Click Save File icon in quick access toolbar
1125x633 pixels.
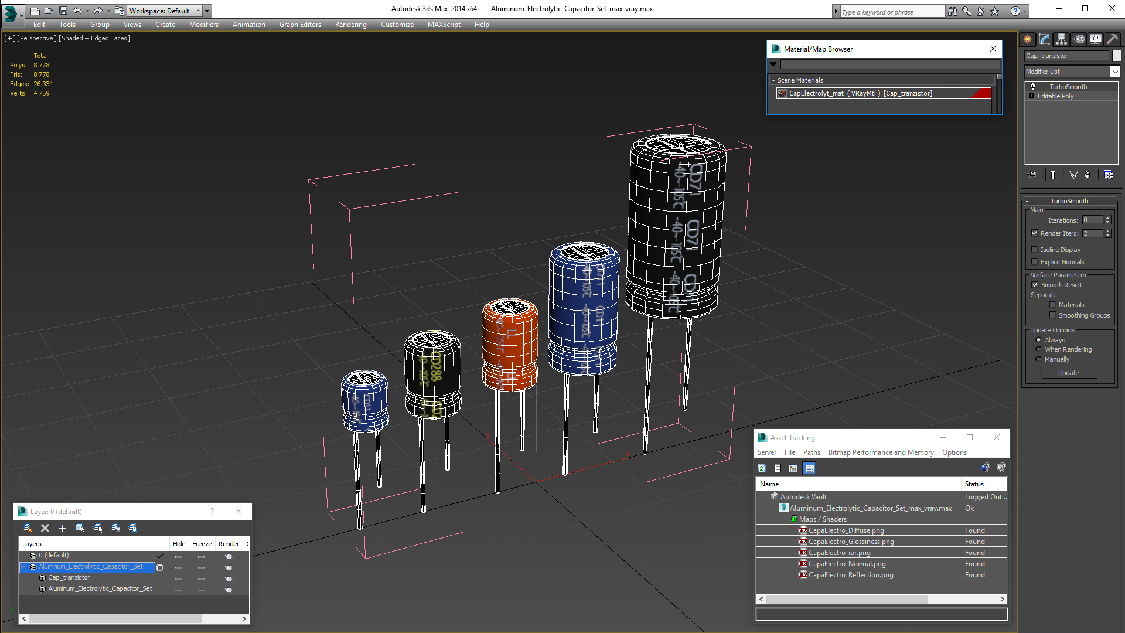63,11
